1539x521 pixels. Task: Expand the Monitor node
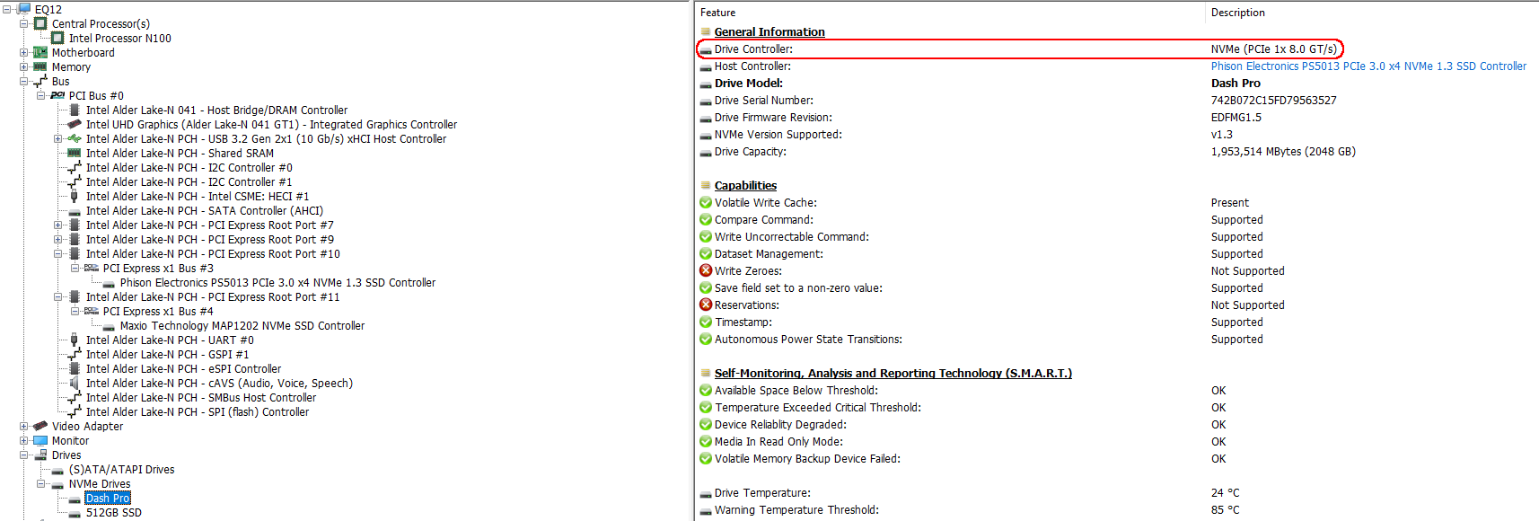coord(24,440)
